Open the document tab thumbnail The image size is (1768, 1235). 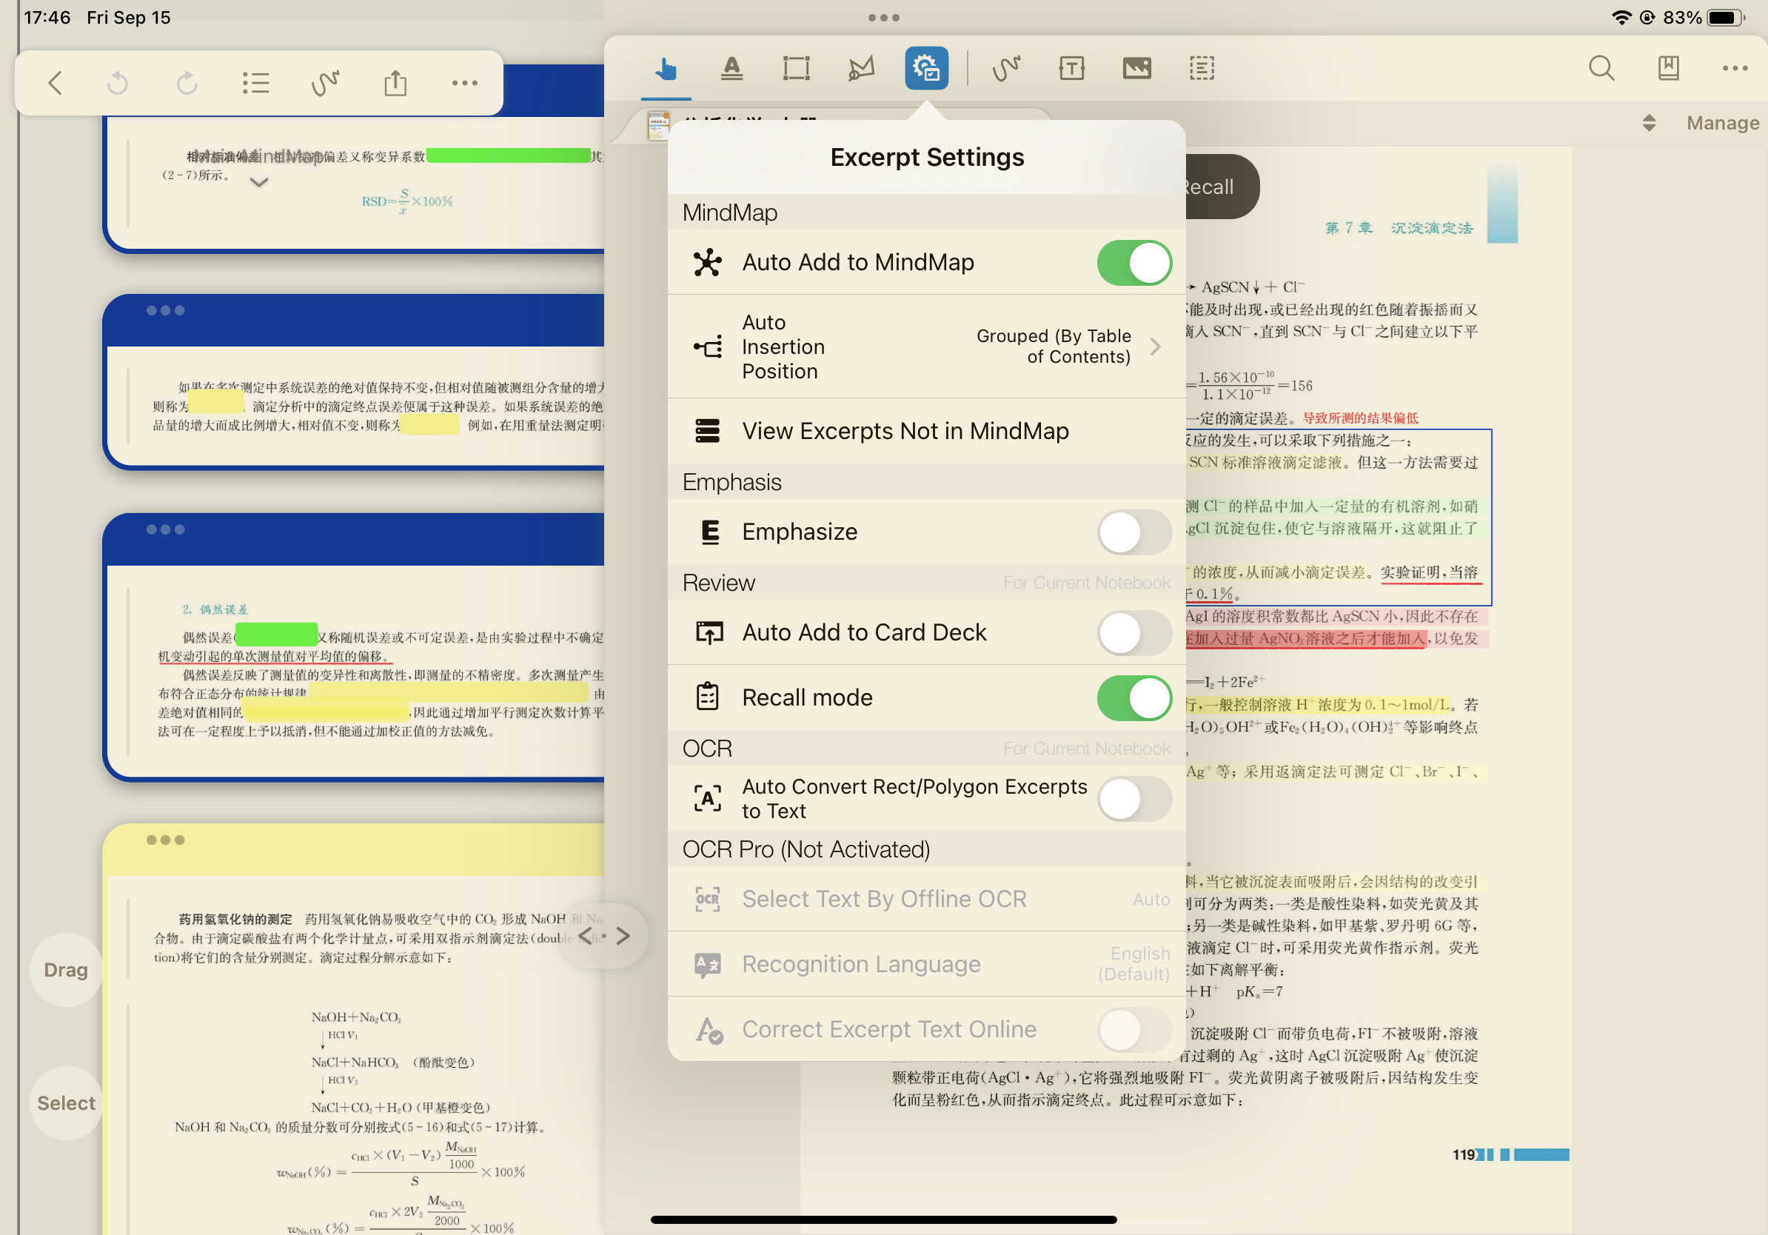click(657, 124)
